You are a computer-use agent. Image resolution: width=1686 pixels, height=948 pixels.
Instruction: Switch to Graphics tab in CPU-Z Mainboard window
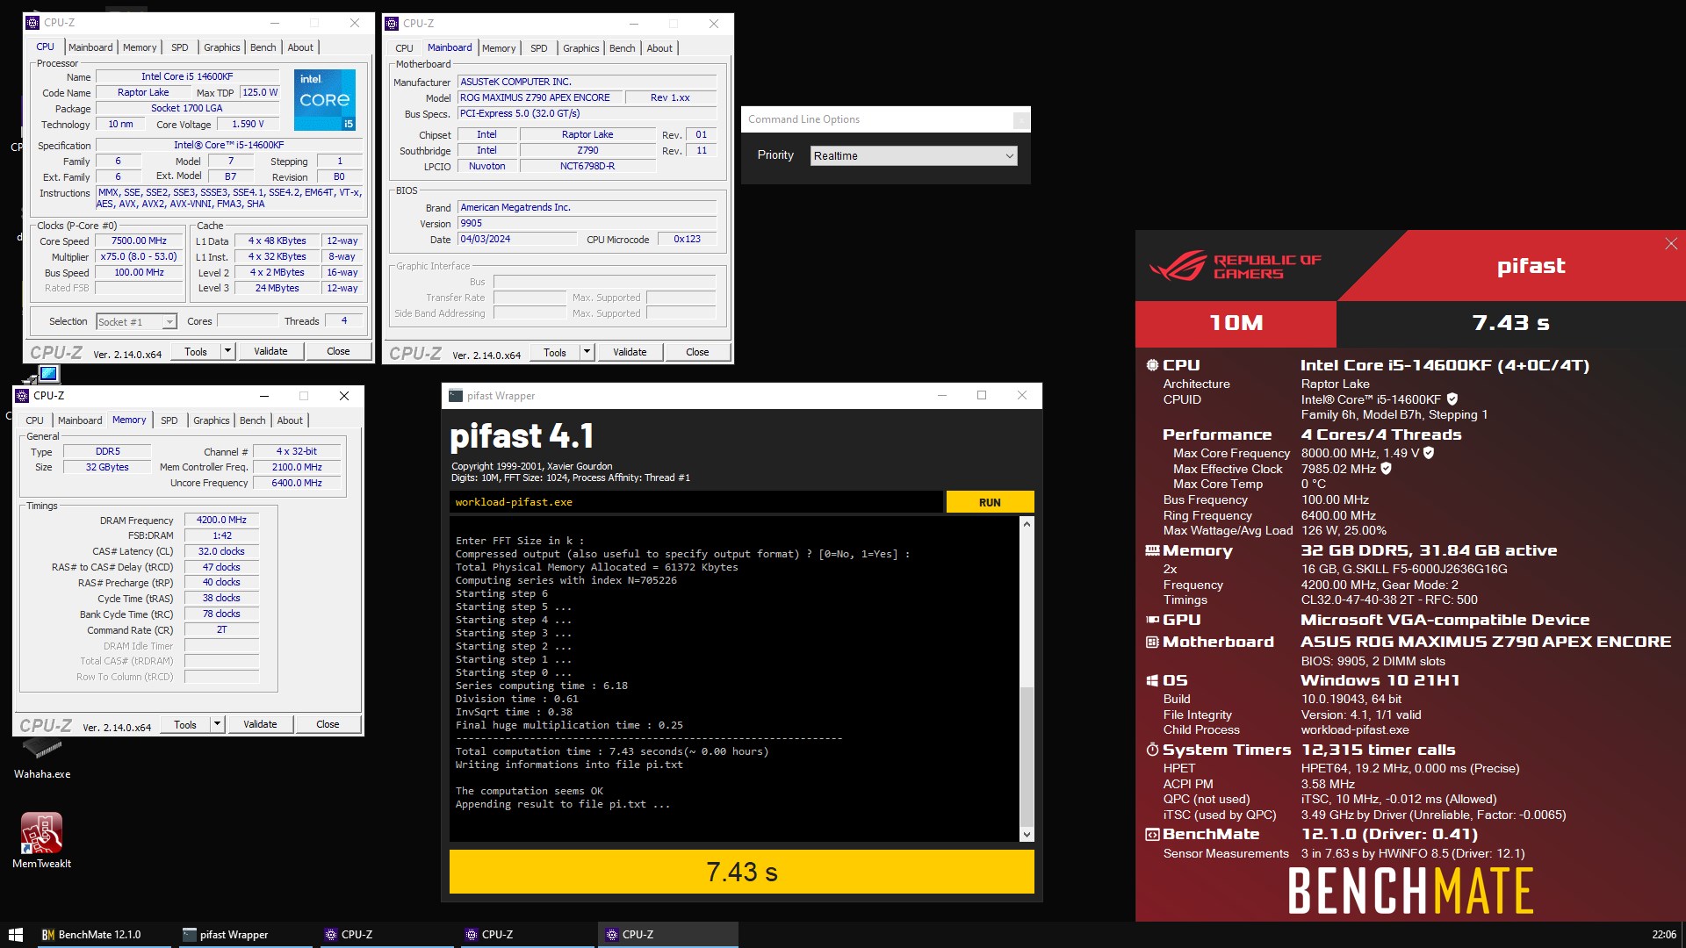tap(580, 48)
